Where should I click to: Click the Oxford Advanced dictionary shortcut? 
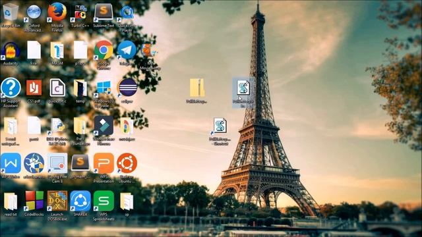pos(34,13)
